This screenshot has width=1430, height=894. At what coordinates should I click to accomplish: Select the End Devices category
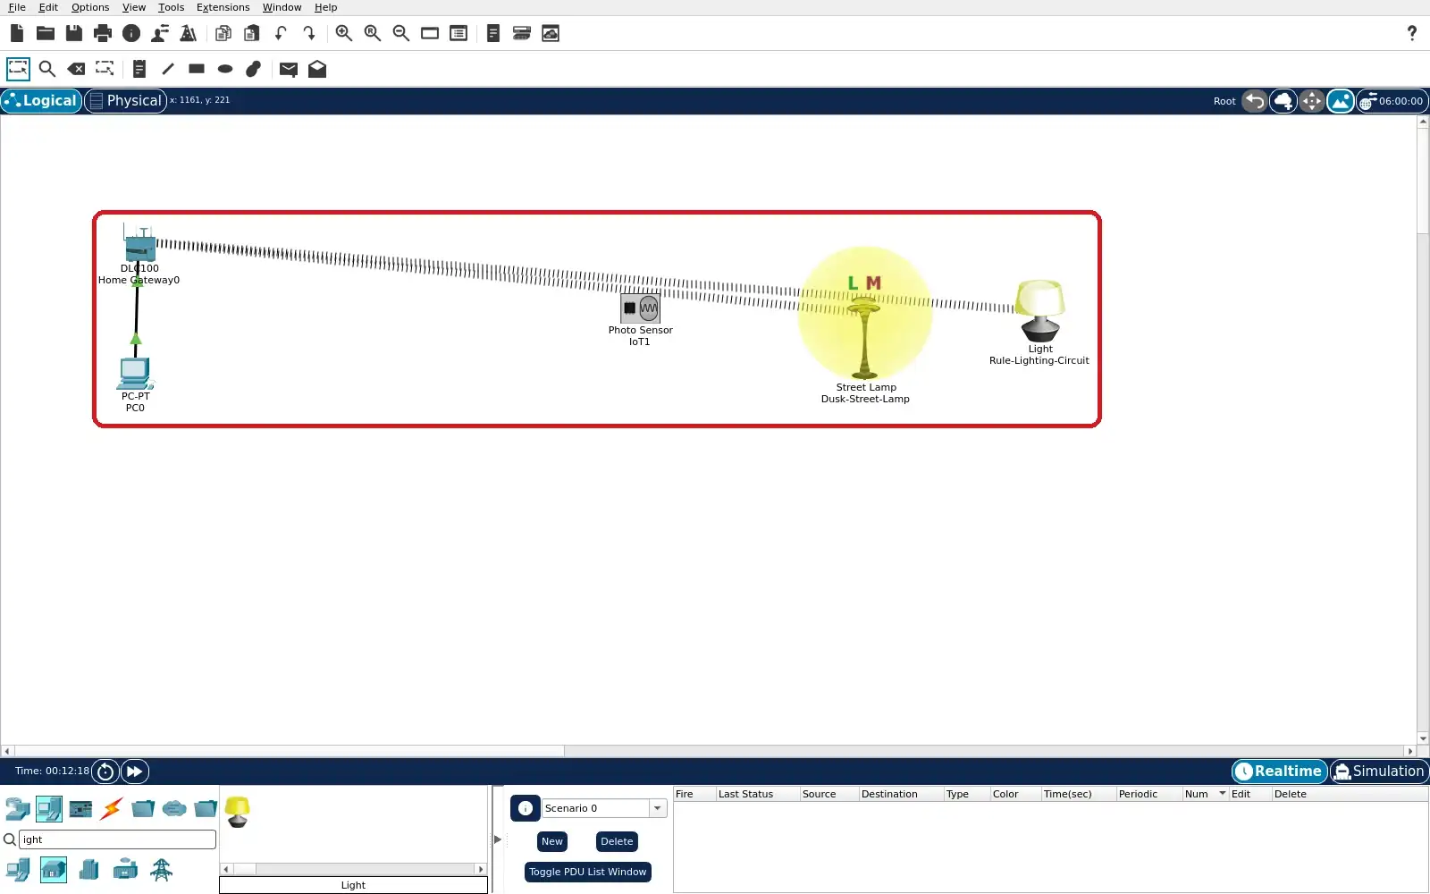pos(49,809)
